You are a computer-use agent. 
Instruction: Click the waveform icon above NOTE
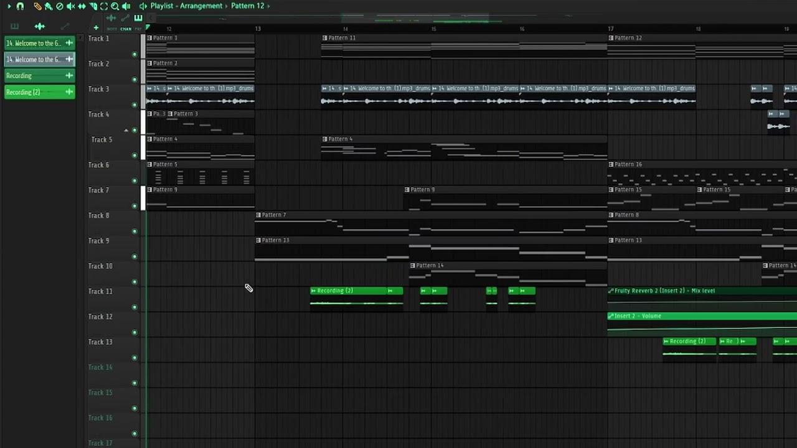(111, 18)
